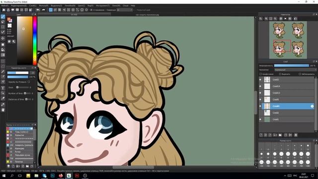
Task: Select the Карандаш brush
Action: tap(20, 149)
